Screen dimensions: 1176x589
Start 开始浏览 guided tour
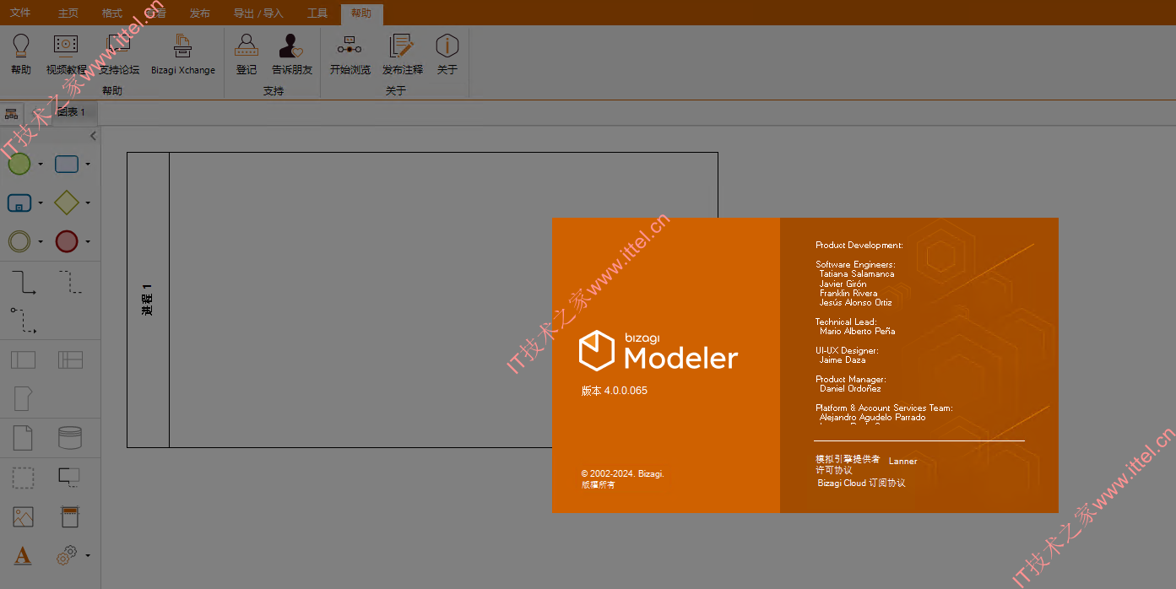[x=350, y=54]
